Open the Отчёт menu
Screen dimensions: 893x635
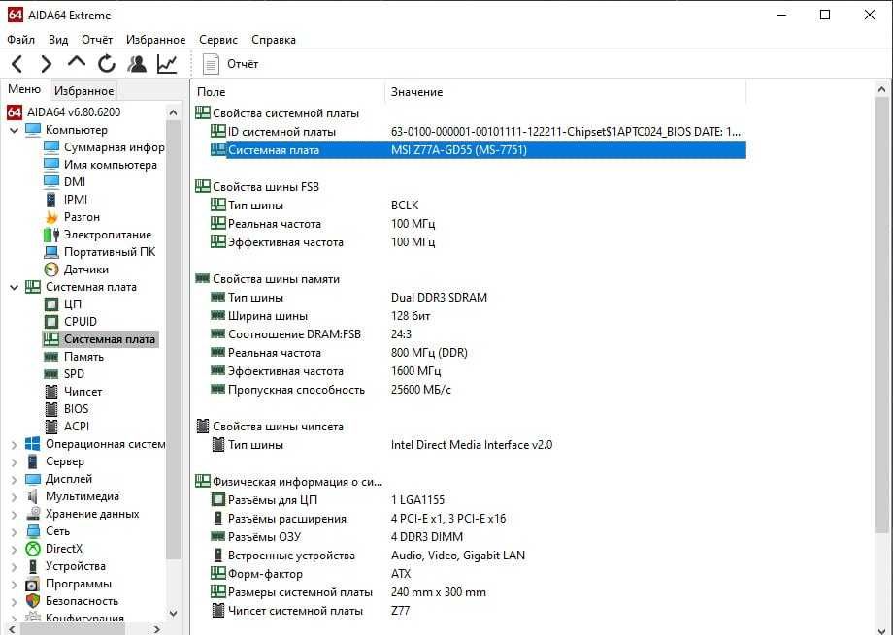97,40
